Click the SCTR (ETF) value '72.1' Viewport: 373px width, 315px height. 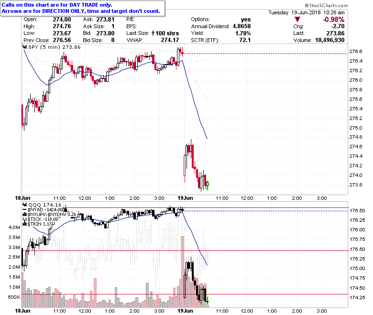245,40
